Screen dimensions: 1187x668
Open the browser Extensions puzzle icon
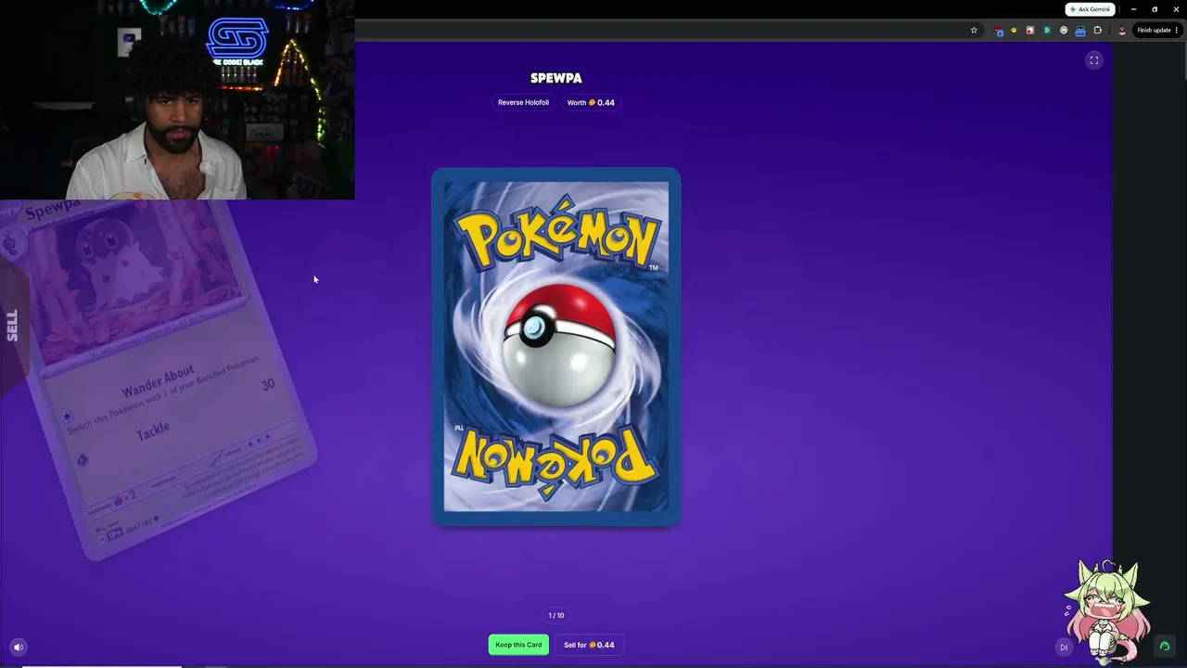pyautogui.click(x=1098, y=31)
